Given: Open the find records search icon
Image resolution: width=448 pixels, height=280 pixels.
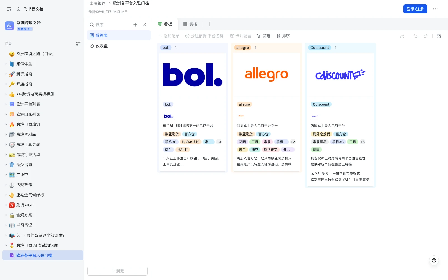Looking at the screenshot, I should click(x=439, y=36).
